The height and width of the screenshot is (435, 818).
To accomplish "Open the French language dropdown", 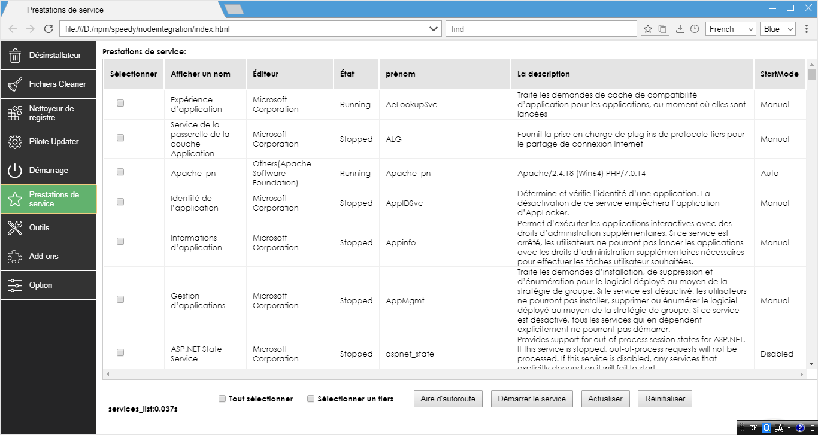I will click(x=731, y=29).
